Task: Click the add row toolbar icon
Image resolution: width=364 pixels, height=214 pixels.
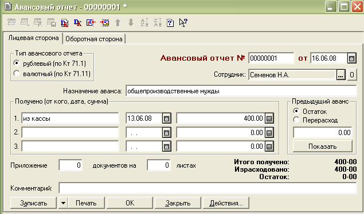Action: tap(25, 22)
